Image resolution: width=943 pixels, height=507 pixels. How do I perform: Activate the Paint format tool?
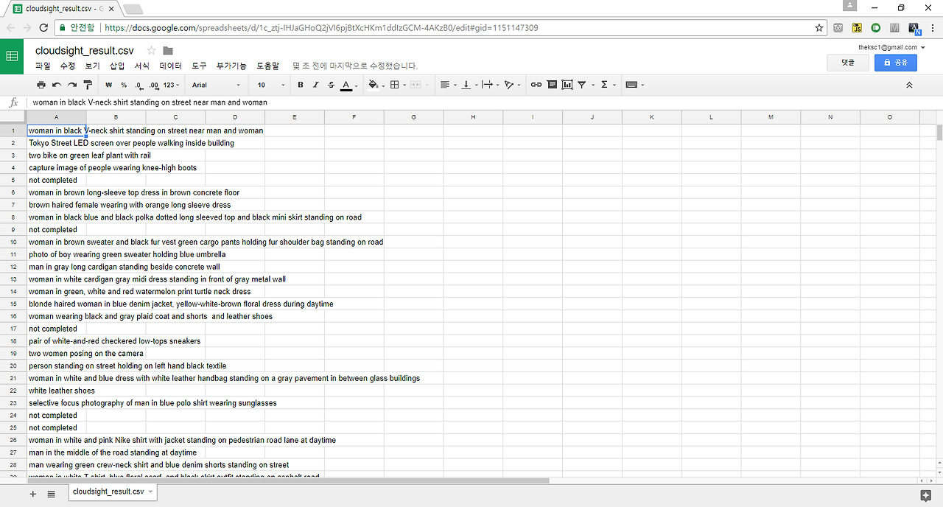pos(88,85)
